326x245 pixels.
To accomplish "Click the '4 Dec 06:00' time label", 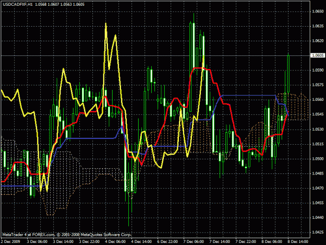I will click(115, 242).
